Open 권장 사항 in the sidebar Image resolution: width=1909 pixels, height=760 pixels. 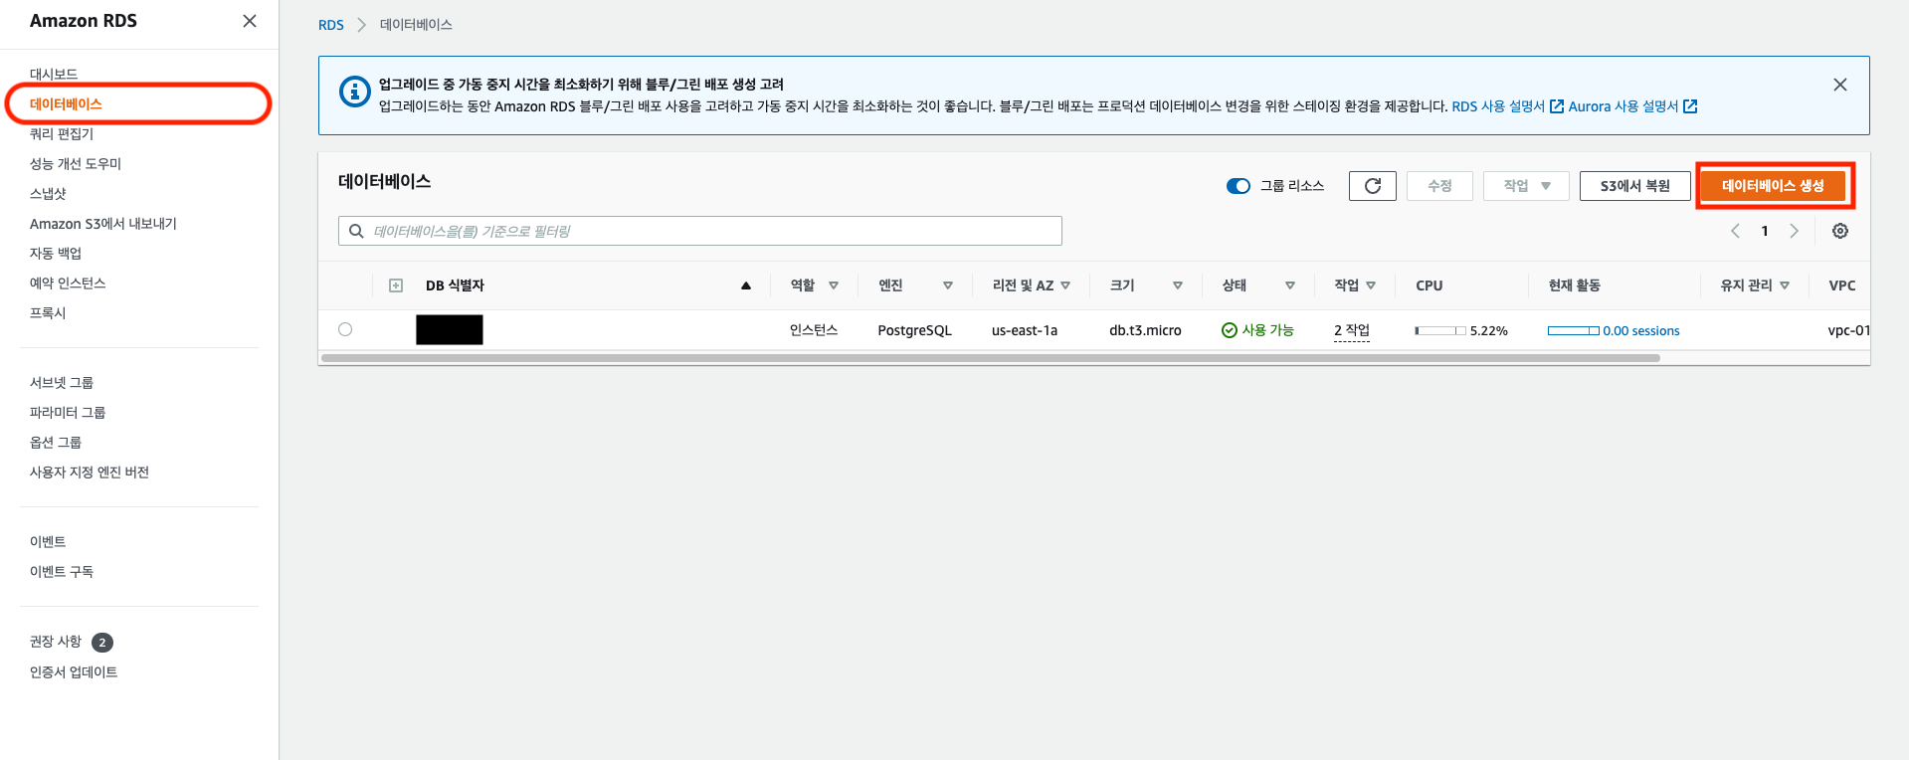56,642
